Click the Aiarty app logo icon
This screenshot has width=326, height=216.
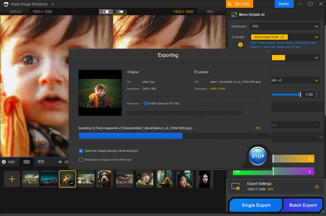pyautogui.click(x=6, y=4)
